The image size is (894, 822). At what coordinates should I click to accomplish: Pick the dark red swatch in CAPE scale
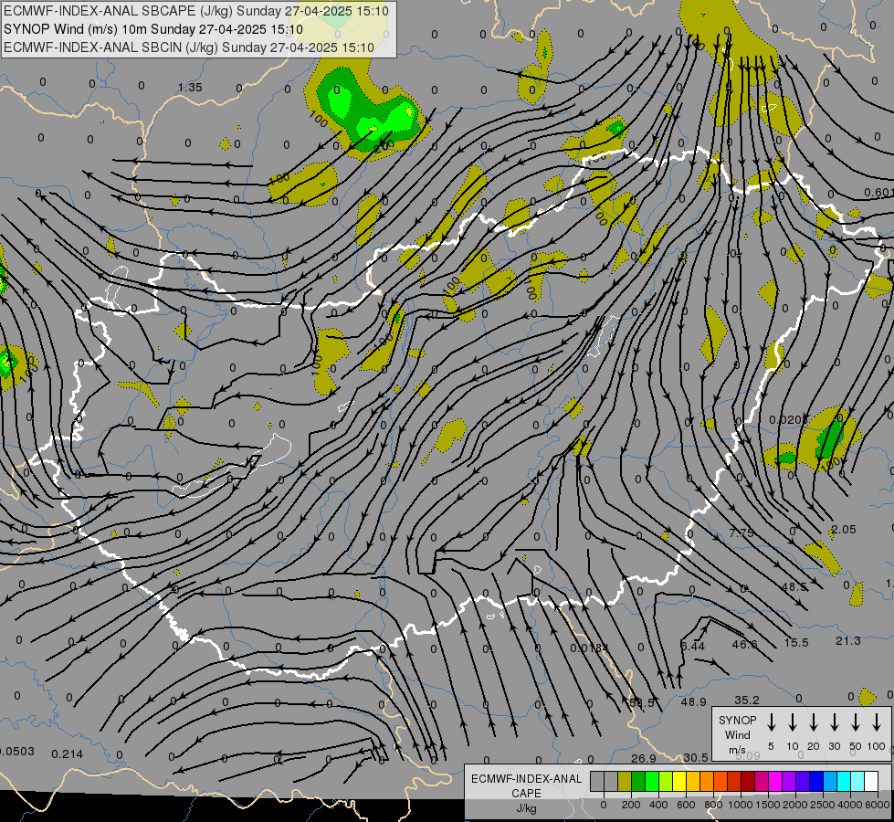748,782
